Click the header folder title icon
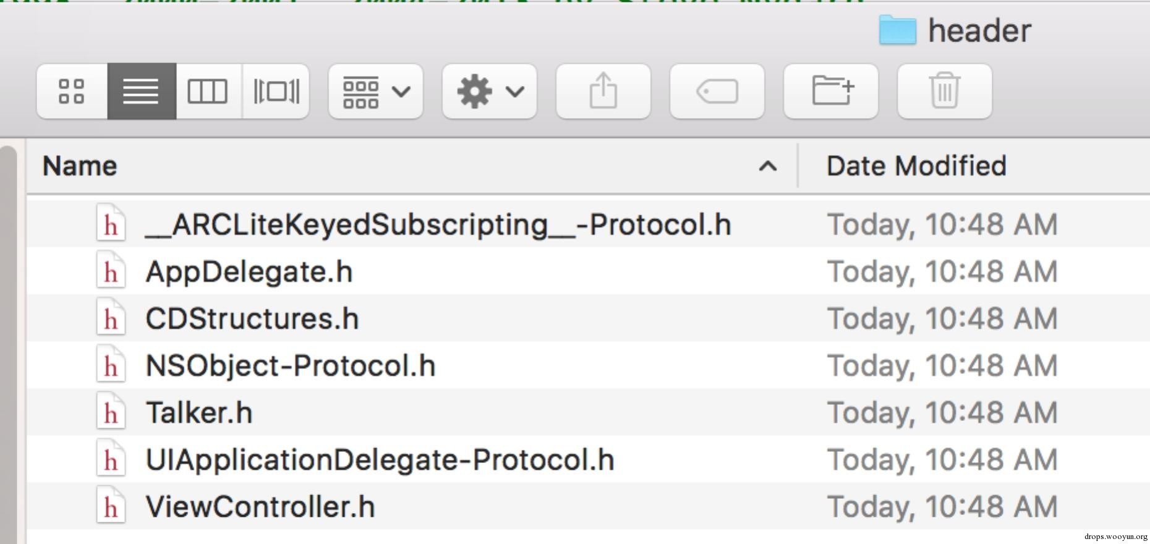1150x544 pixels. click(x=897, y=30)
